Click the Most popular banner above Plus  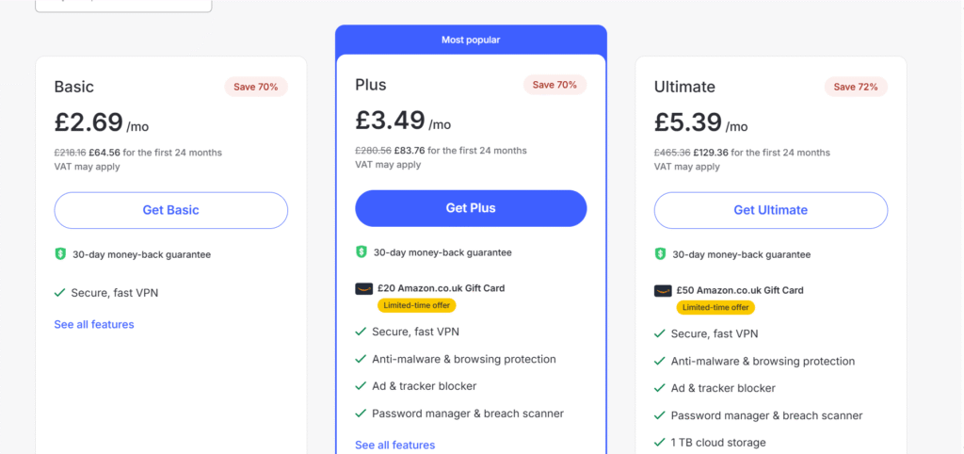(x=471, y=40)
